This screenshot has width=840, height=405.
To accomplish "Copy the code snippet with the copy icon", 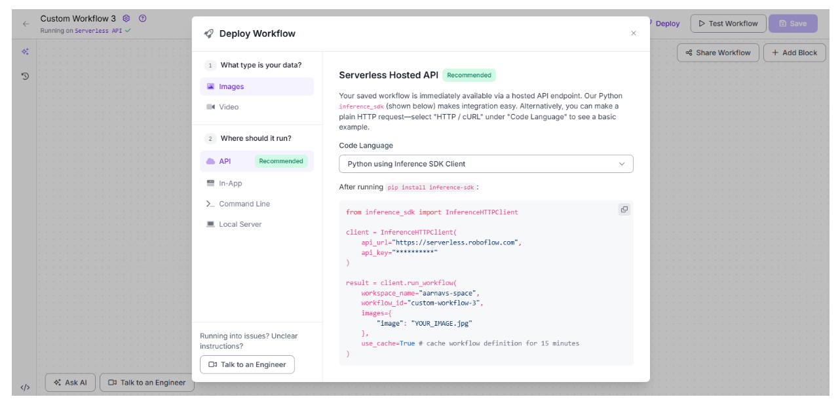I will click(624, 210).
